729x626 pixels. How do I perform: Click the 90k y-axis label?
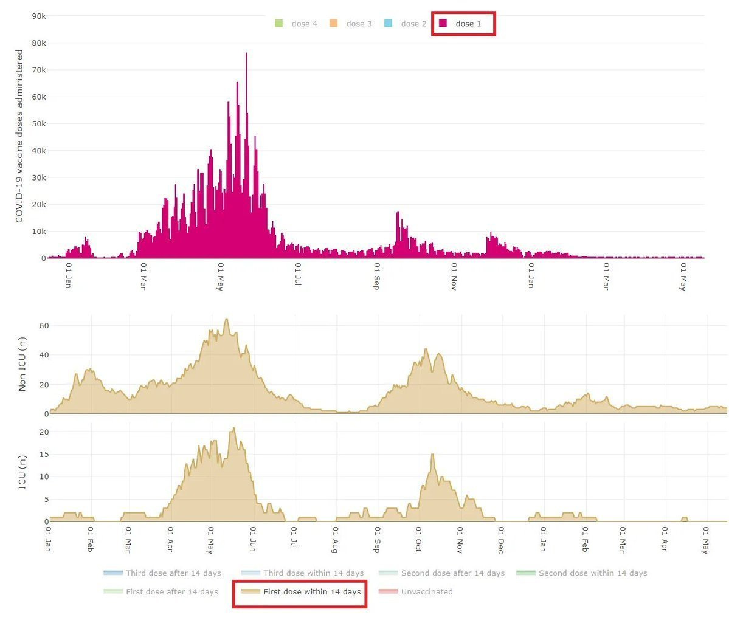[x=39, y=16]
